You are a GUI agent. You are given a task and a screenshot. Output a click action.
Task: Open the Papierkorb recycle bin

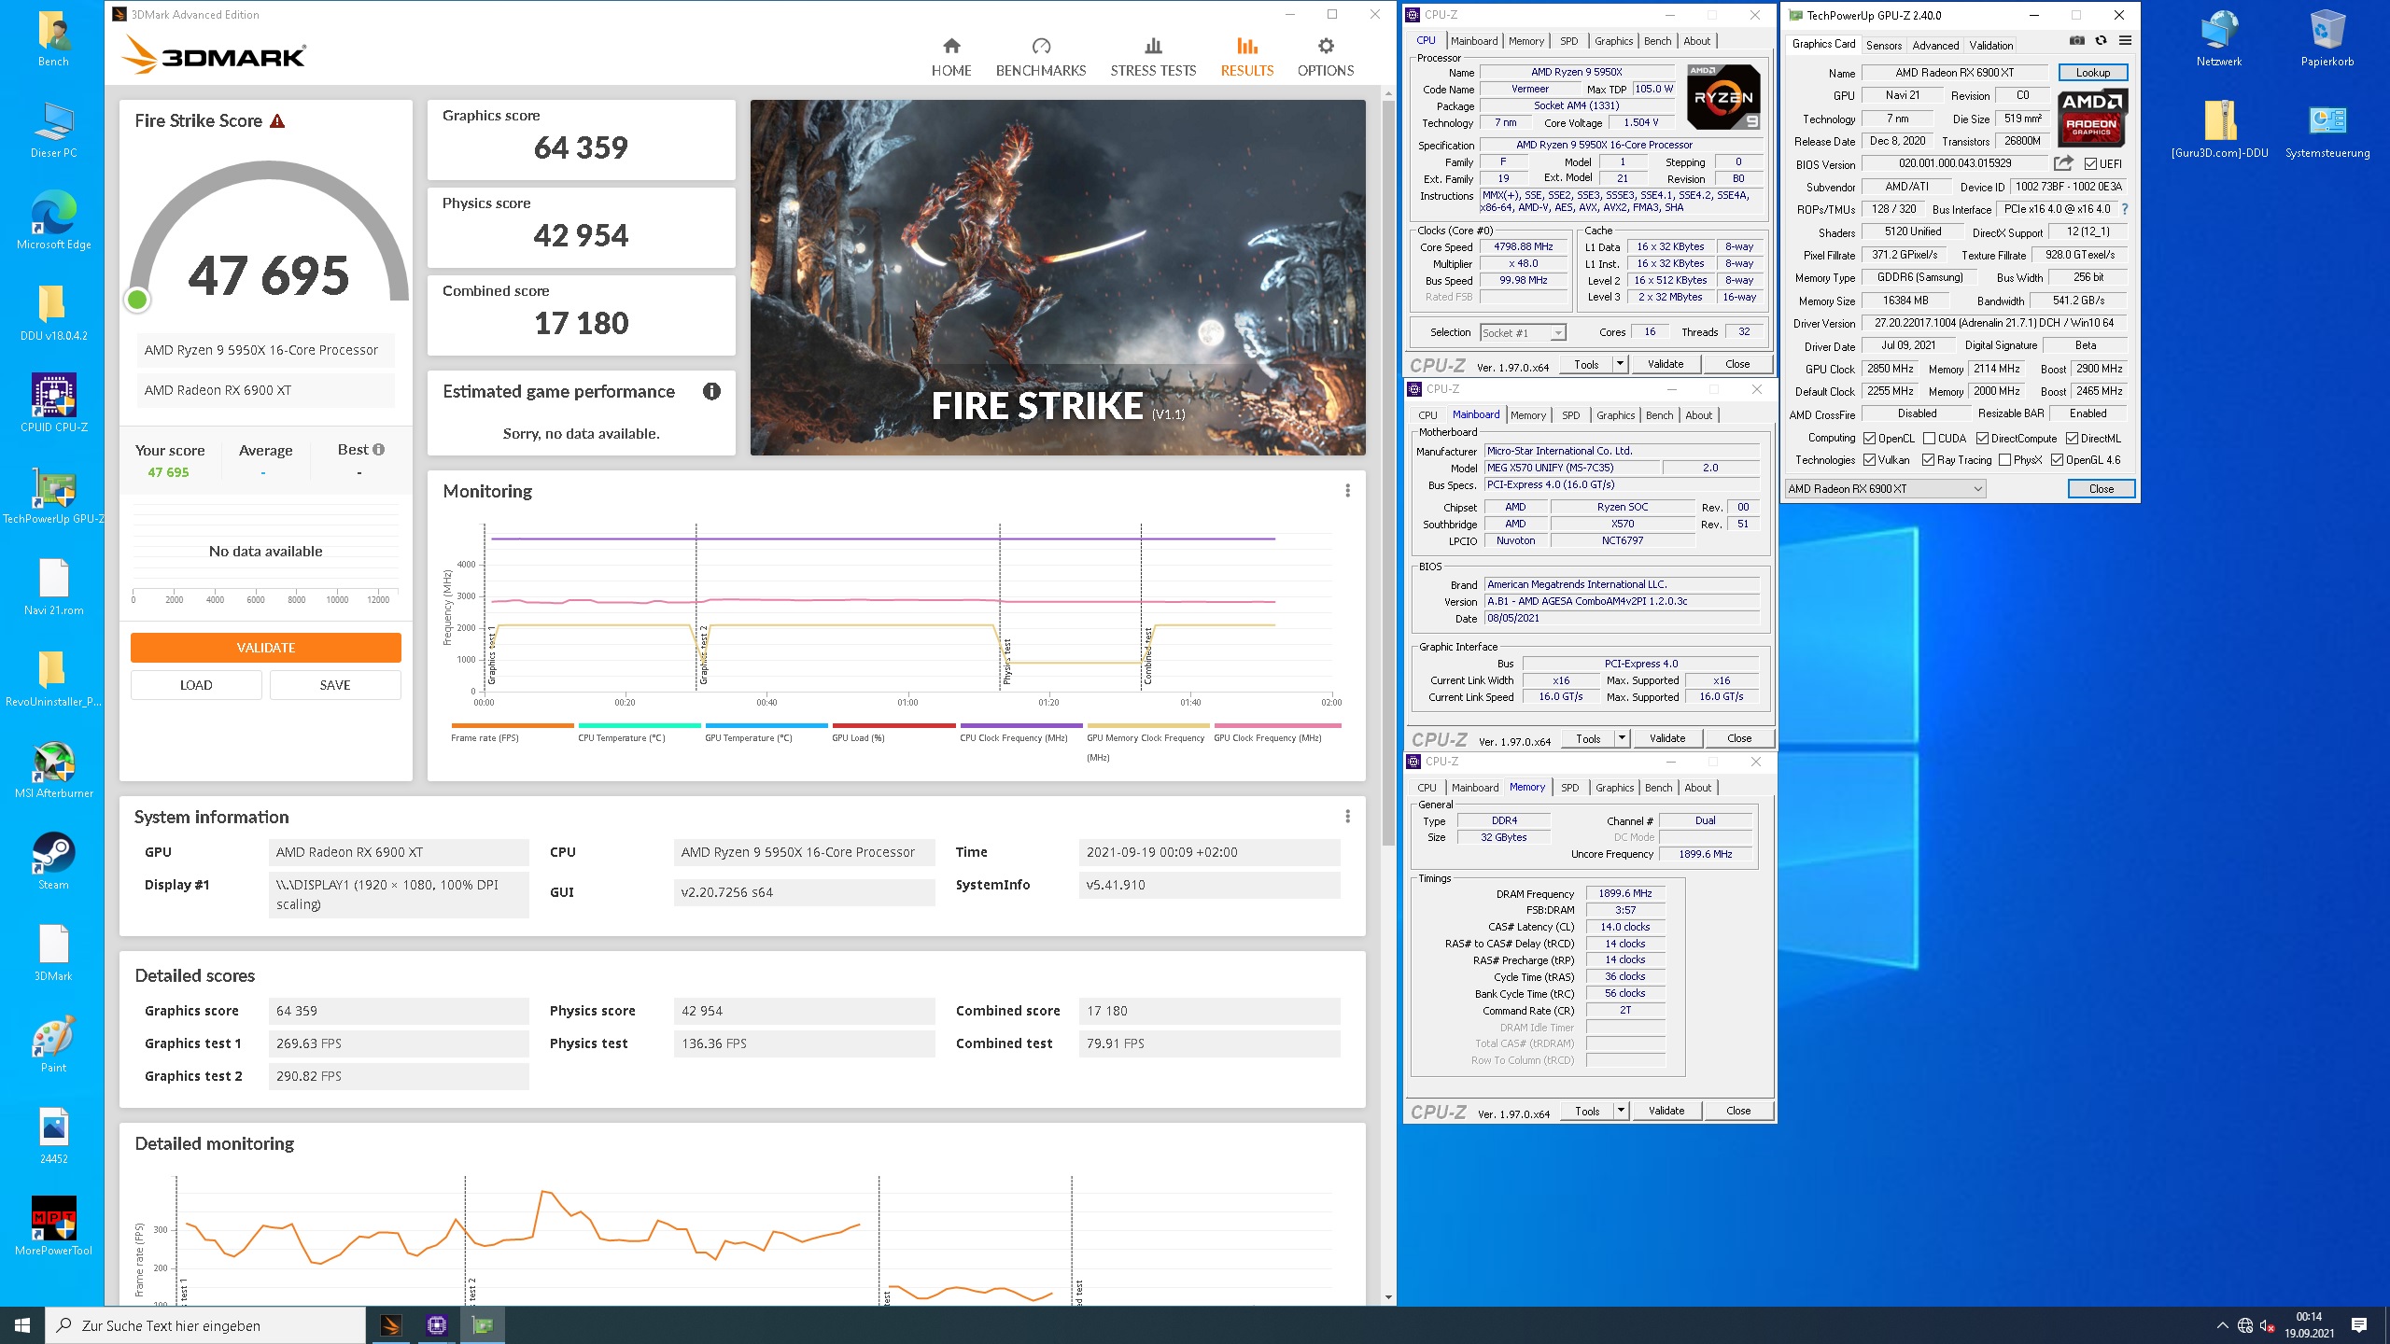2327,39
